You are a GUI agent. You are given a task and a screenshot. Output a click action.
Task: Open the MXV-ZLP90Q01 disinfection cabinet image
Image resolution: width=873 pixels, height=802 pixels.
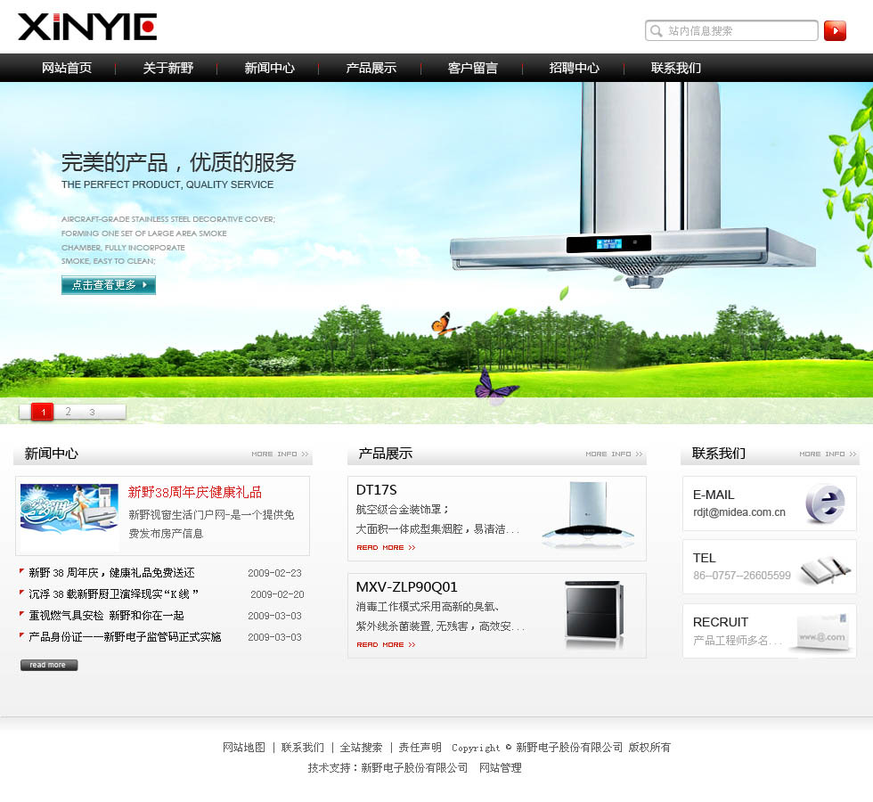click(593, 614)
